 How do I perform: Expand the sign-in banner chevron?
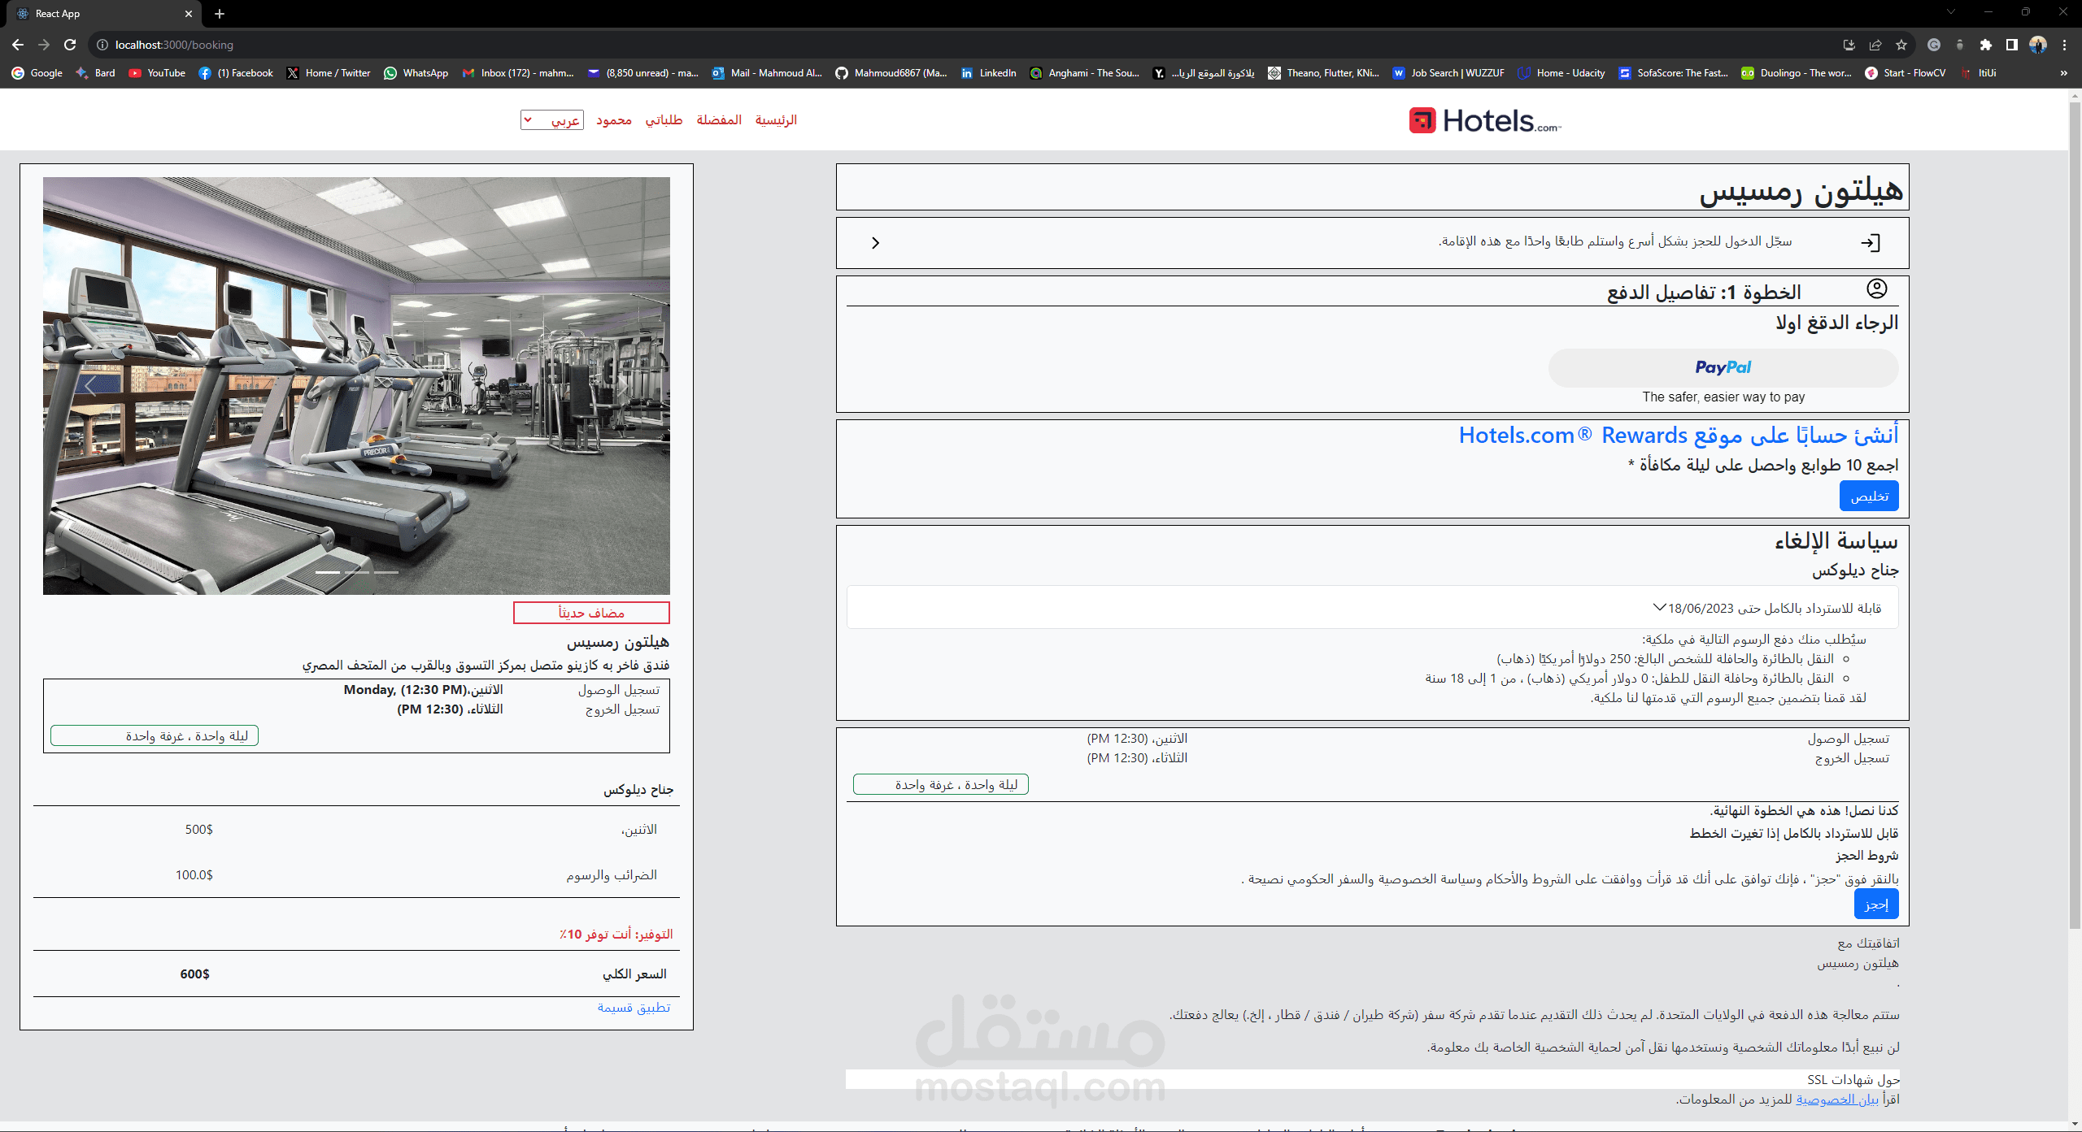(x=875, y=243)
